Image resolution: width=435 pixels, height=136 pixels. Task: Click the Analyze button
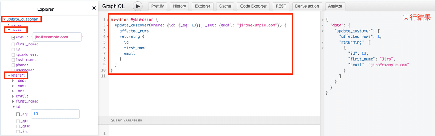point(335,6)
